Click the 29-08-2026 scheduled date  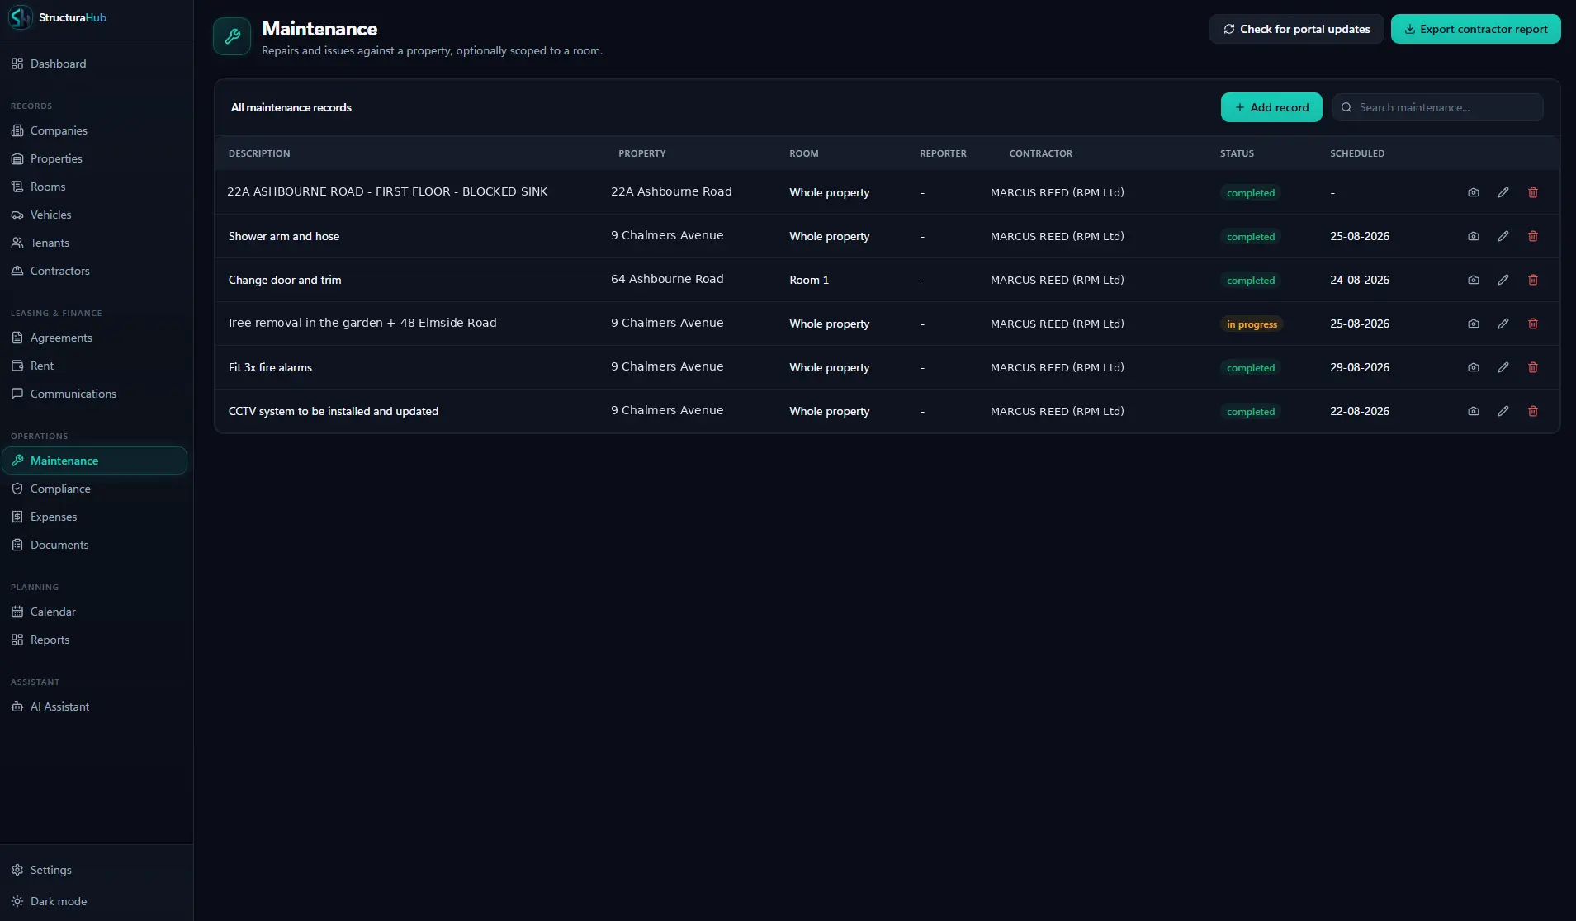coord(1360,367)
